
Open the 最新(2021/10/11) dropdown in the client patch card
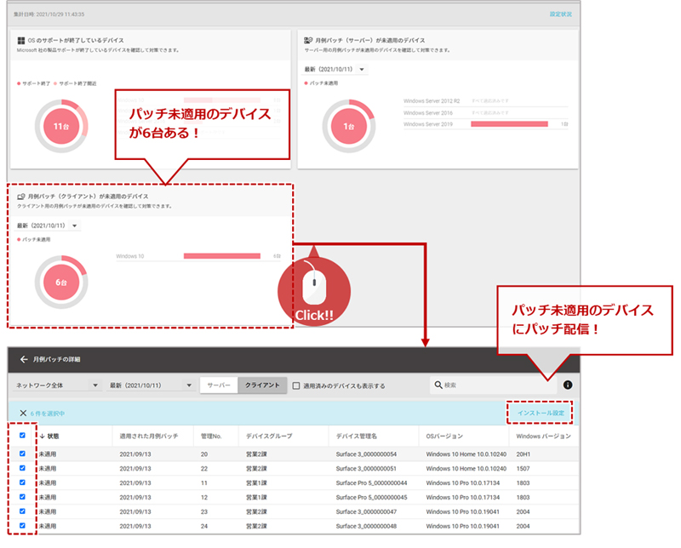coord(49,225)
